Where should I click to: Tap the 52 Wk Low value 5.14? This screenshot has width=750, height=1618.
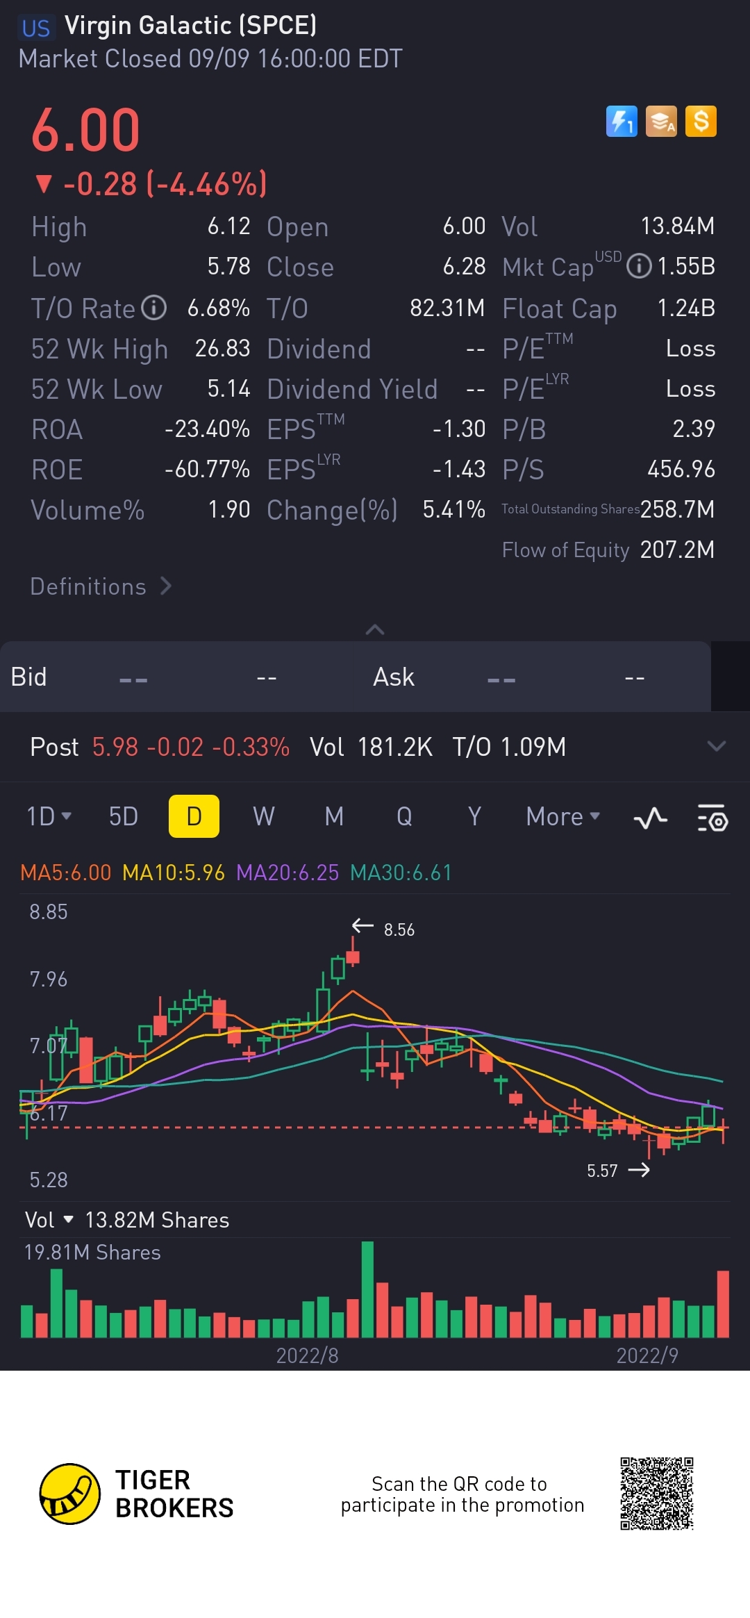[228, 389]
